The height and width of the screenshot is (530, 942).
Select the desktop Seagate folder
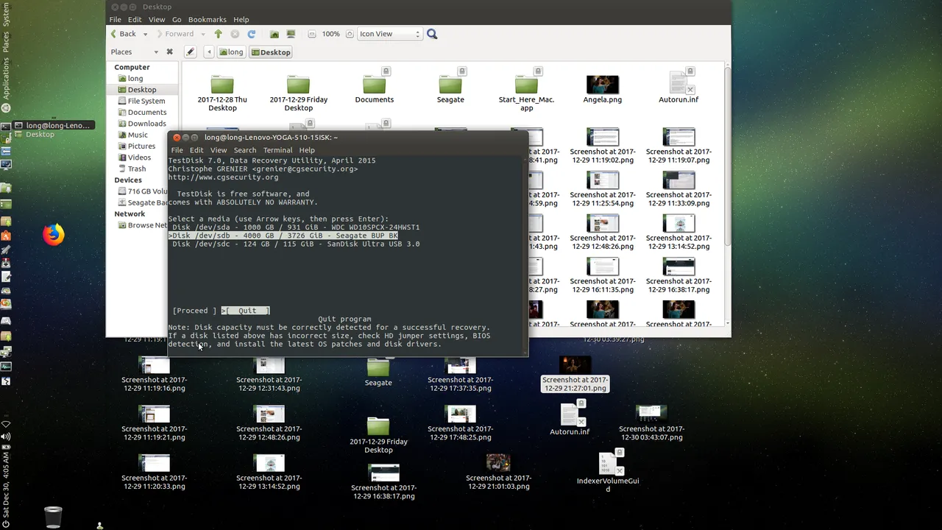[x=378, y=372]
